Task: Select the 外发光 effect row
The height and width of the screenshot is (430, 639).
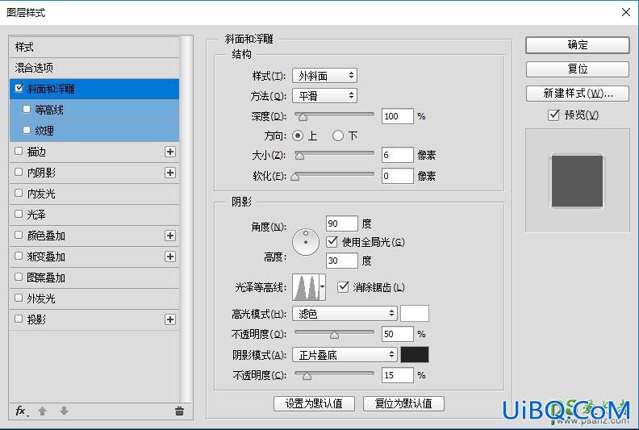Action: [94, 298]
